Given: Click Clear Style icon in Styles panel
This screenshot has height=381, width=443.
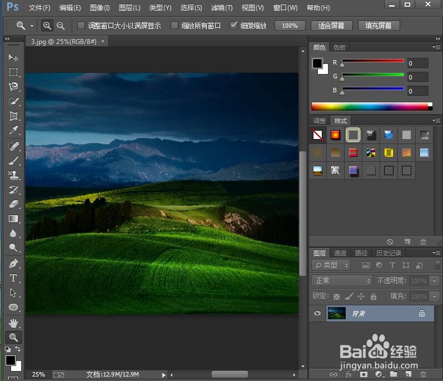Looking at the screenshot, I should [x=390, y=241].
